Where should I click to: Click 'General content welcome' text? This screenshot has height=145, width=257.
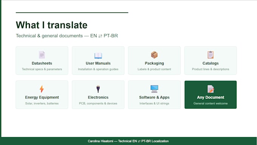tap(211, 103)
